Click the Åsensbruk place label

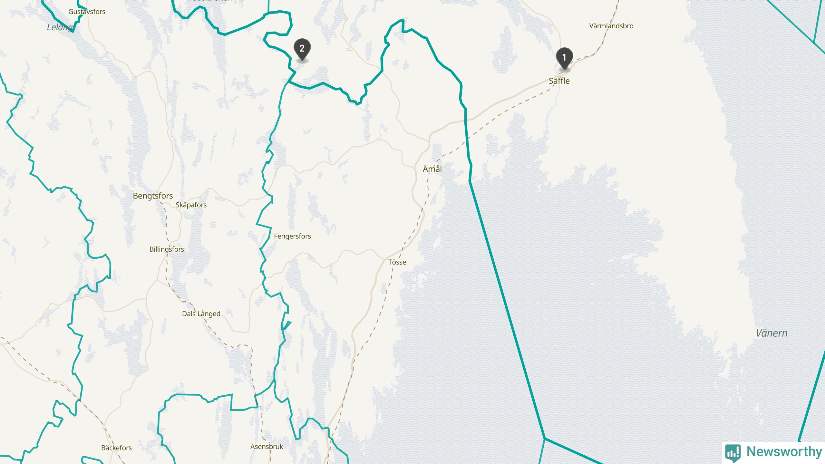[267, 447]
